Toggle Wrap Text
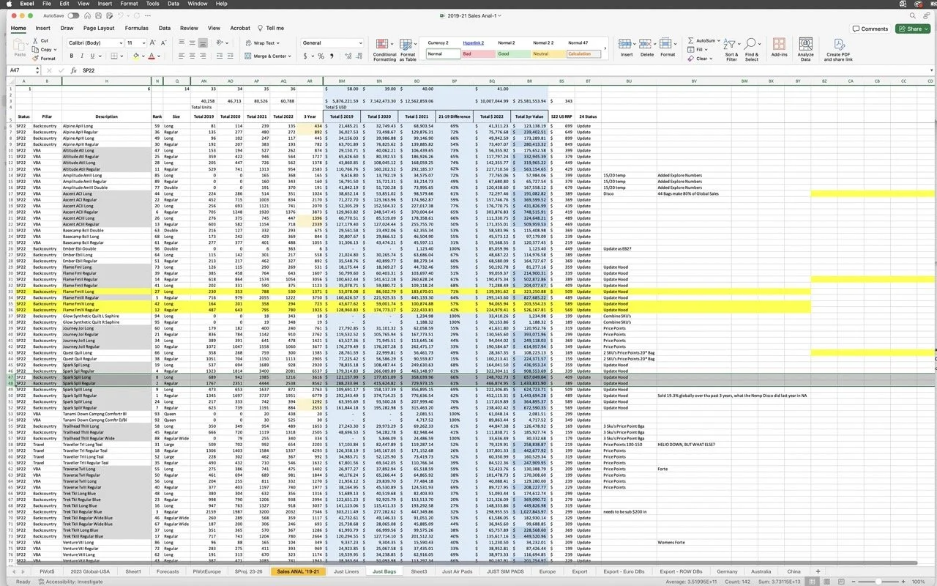Image resolution: width=937 pixels, height=586 pixels. 260,43
